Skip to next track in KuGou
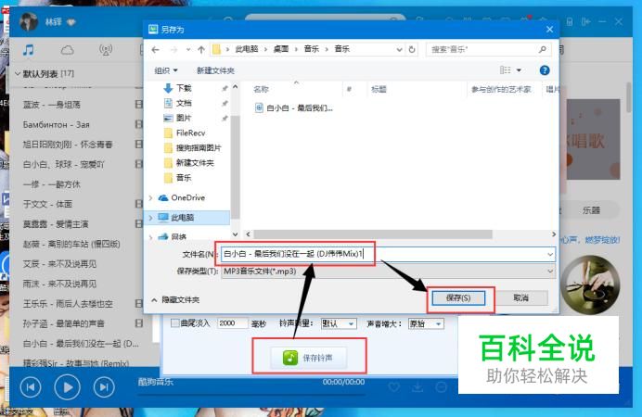This screenshot has width=642, height=417. [104, 387]
